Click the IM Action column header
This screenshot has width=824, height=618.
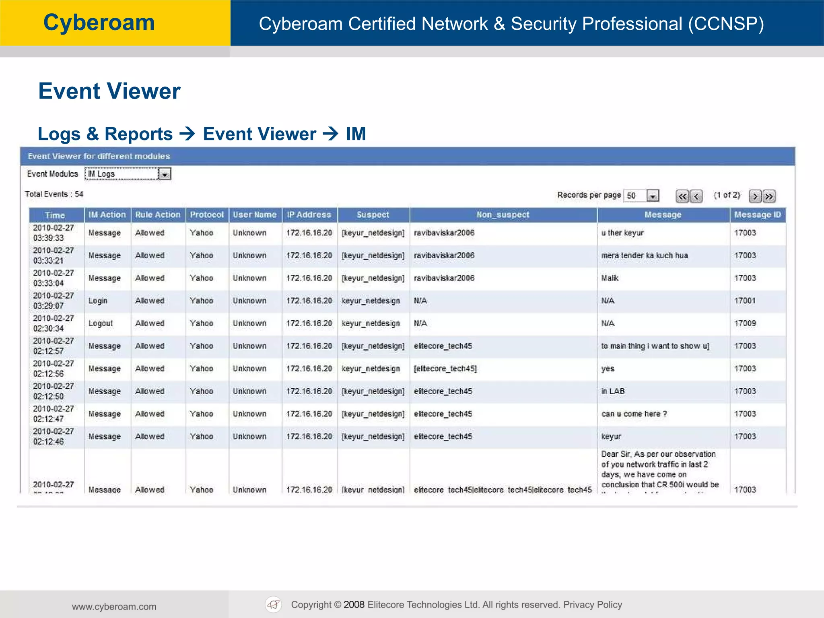(107, 215)
